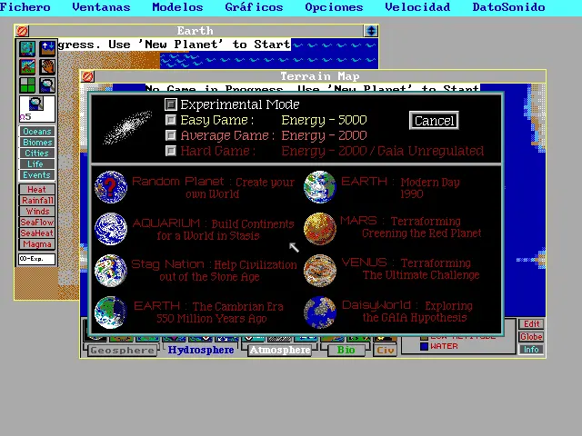This screenshot has width=582, height=436.
Task: Check the Easy Game option
Action: pyautogui.click(x=171, y=120)
